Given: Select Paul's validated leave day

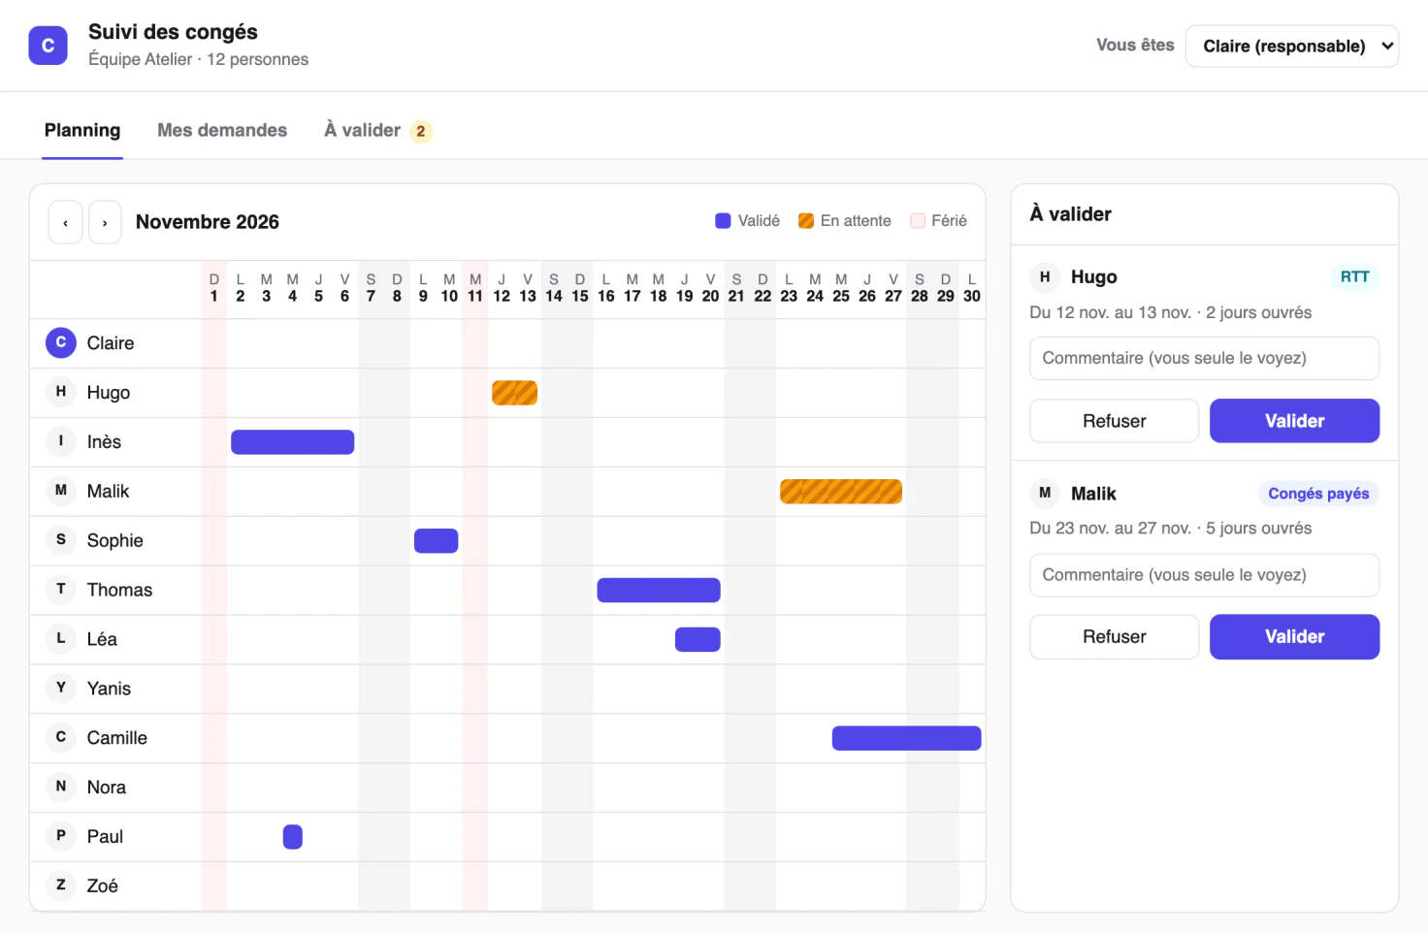Looking at the screenshot, I should 293,837.
